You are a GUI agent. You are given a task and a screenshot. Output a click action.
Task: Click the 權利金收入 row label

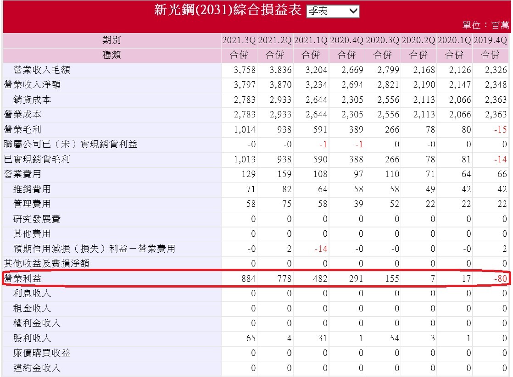37,323
